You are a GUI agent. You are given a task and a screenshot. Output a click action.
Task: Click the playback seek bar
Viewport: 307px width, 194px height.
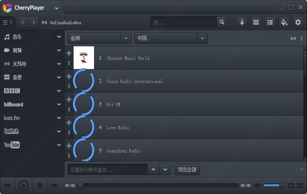tap(158, 185)
